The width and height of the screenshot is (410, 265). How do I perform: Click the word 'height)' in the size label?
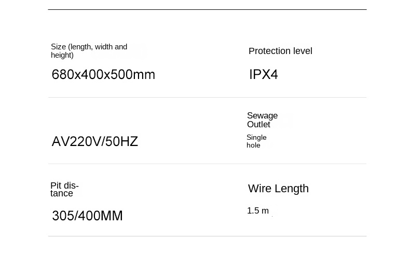pyautogui.click(x=62, y=56)
